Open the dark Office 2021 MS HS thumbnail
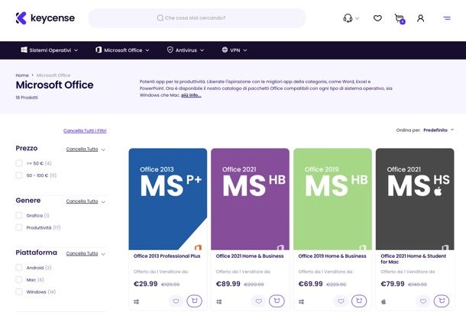 click(415, 199)
